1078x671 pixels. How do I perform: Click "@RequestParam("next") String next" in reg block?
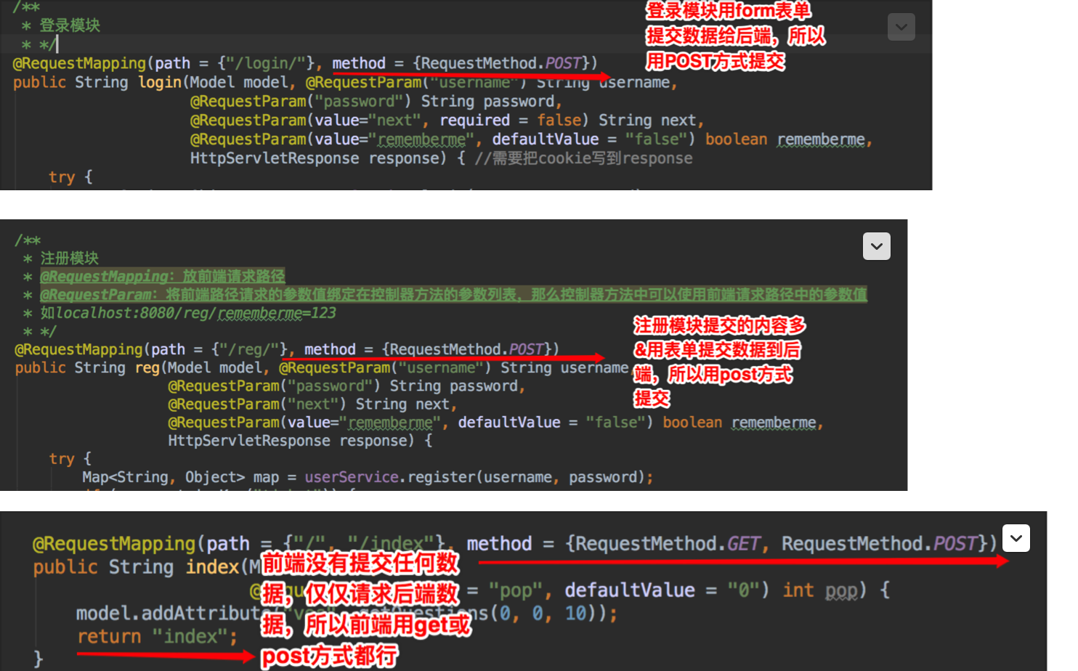coord(309,404)
